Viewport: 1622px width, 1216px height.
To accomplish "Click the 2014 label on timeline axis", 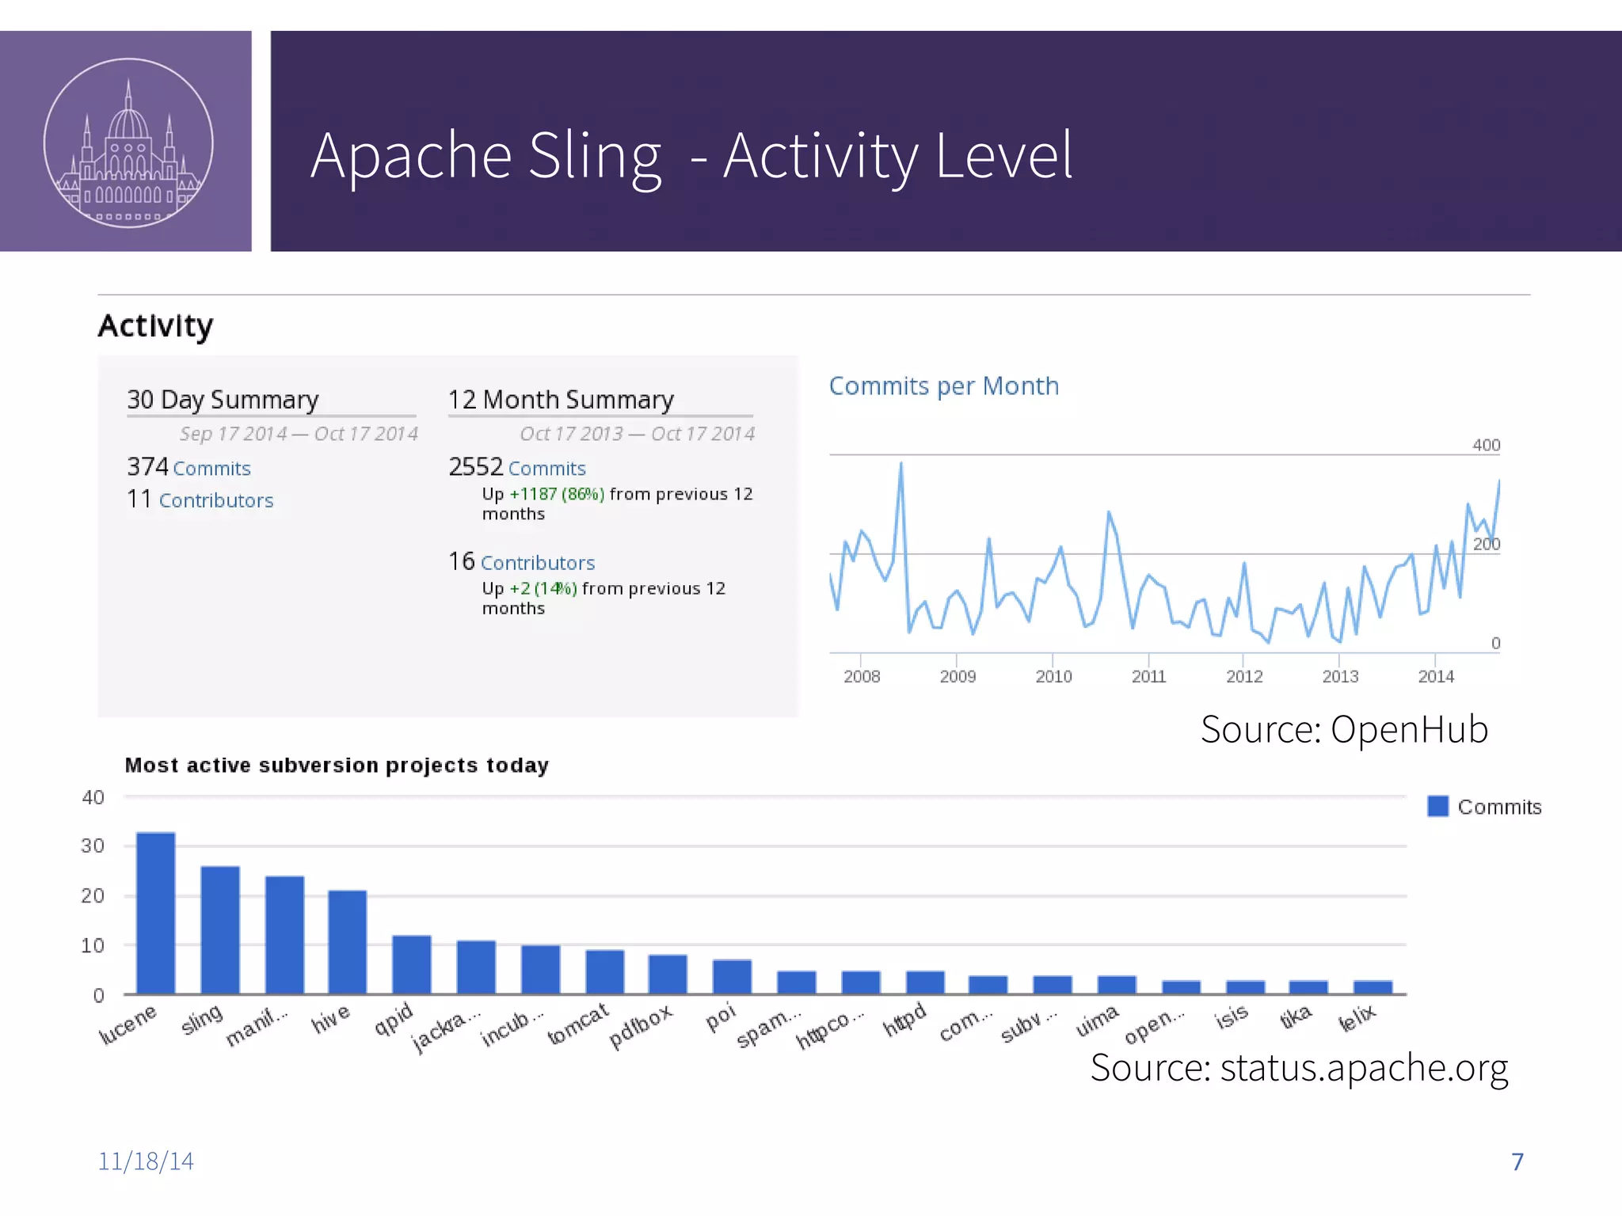I will pos(1435,676).
